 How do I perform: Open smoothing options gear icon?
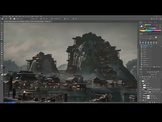(x=65, y=19)
